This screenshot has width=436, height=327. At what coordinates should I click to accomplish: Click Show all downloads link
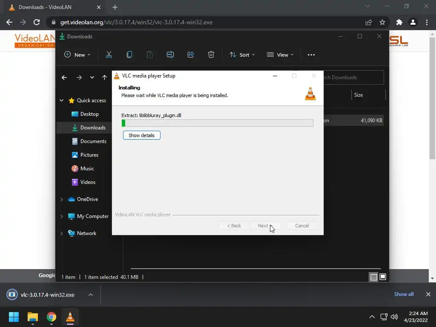click(x=404, y=294)
